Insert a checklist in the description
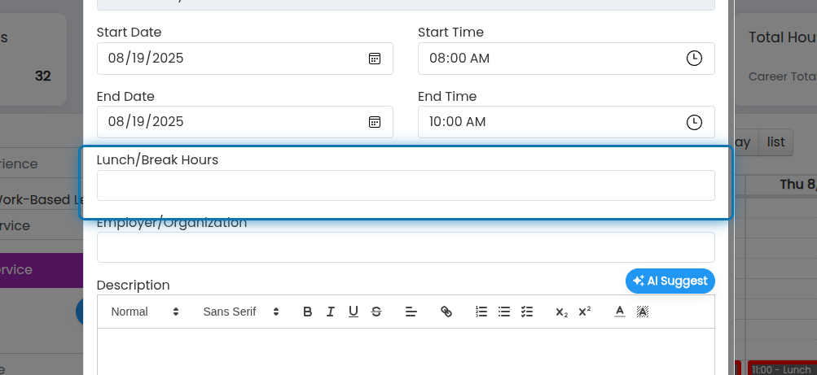The height and width of the screenshot is (375, 817). click(x=527, y=312)
